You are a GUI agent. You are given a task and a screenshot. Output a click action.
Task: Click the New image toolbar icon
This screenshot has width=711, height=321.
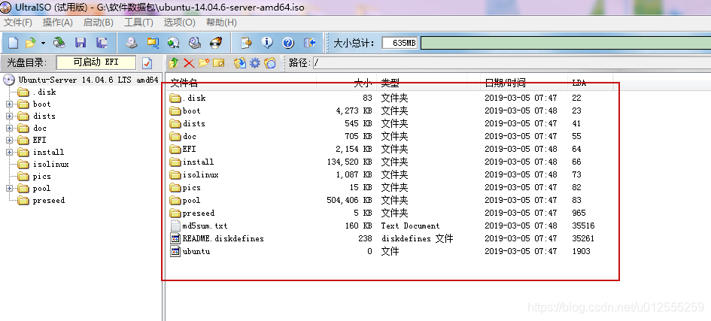coord(14,43)
